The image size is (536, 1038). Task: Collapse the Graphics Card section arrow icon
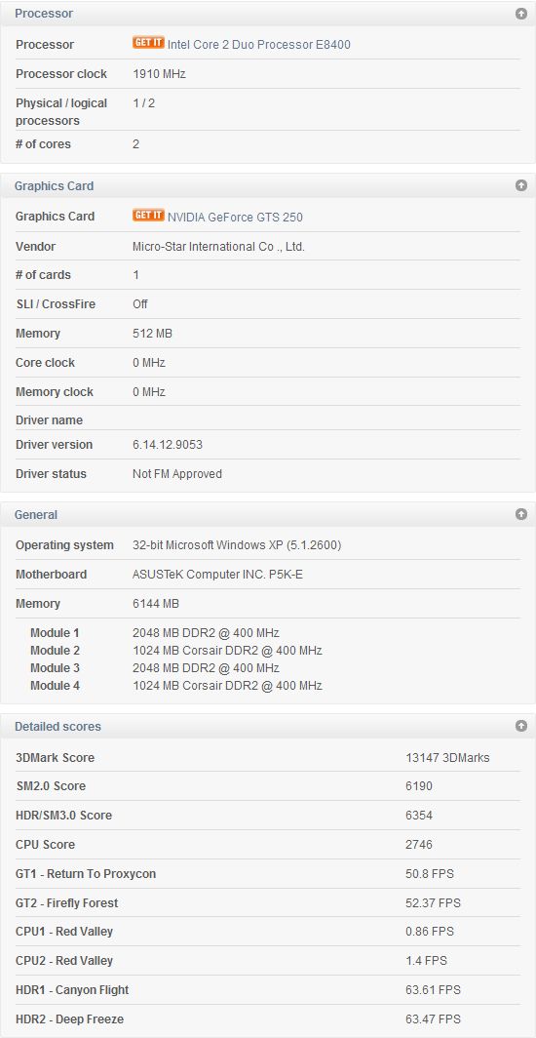[x=520, y=185]
